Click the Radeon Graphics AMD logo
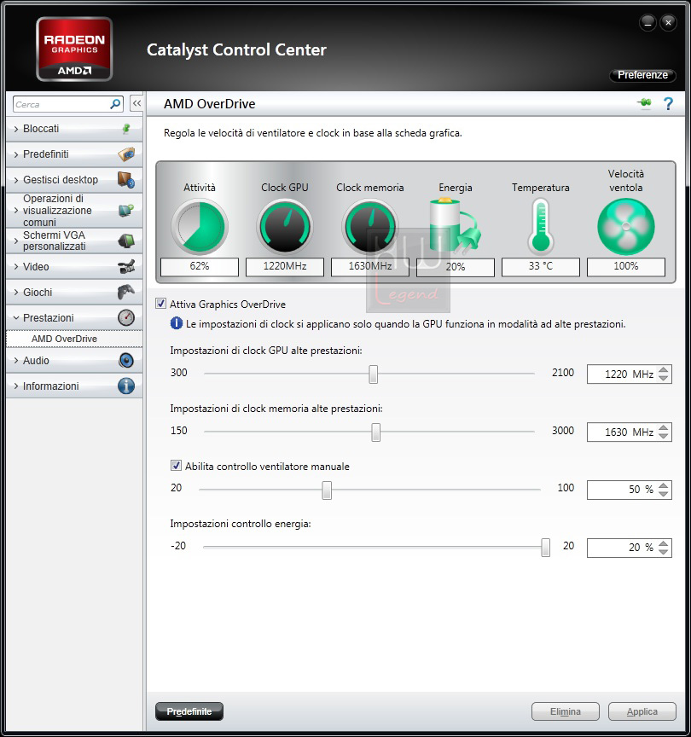 [74, 49]
